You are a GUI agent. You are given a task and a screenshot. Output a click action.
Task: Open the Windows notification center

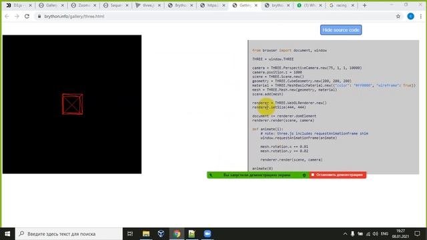tap(417, 234)
